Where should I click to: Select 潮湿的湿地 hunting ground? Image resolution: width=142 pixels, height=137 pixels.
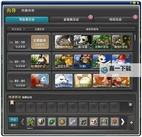click(121, 42)
